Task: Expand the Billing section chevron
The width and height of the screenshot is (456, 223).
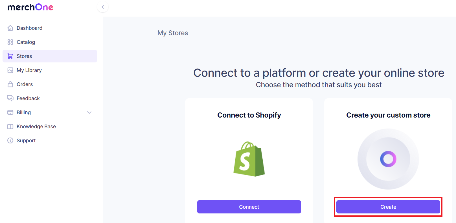Action: [89, 112]
